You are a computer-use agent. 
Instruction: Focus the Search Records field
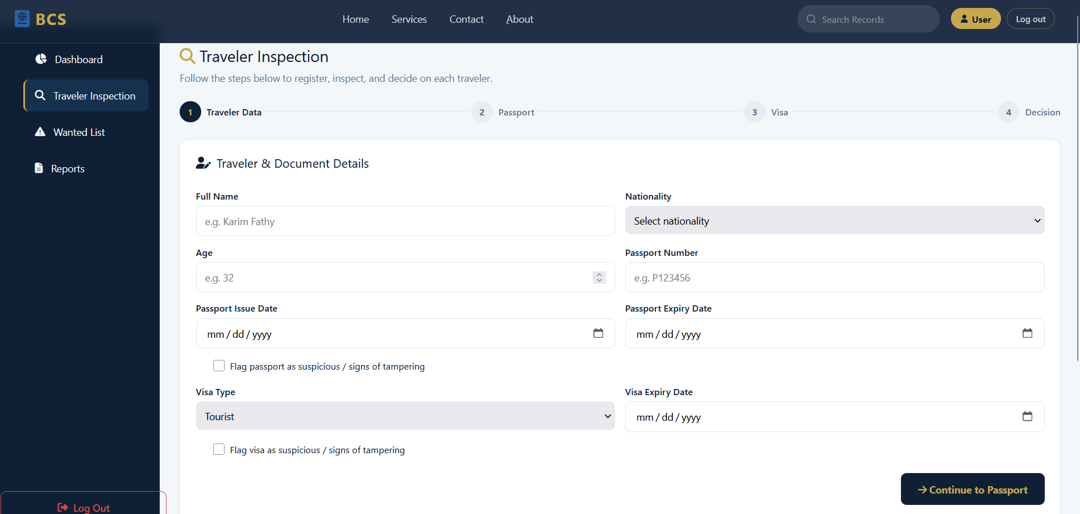pyautogui.click(x=868, y=19)
